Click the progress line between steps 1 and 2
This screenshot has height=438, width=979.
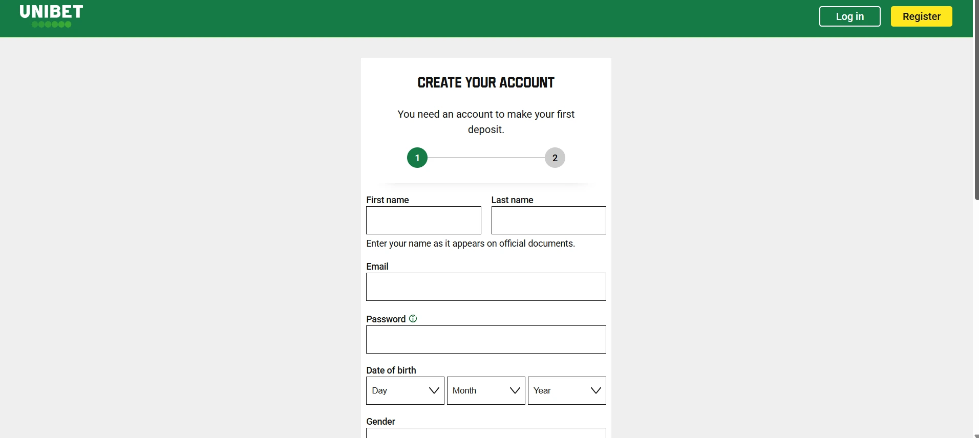pyautogui.click(x=486, y=158)
